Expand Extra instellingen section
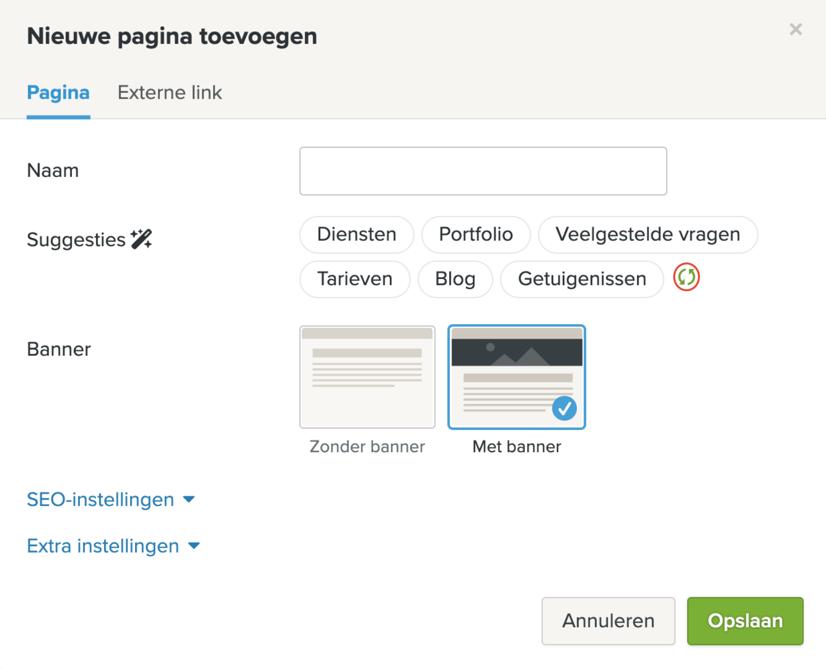This screenshot has width=826, height=670. 103,546
